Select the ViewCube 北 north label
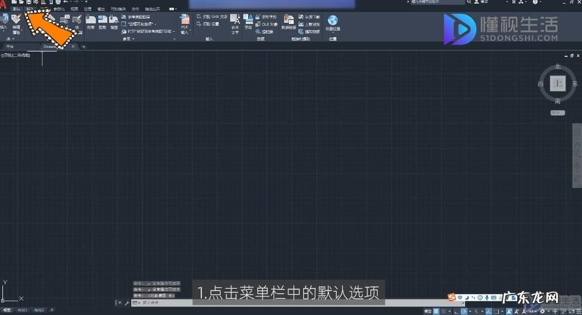582x315 pixels. click(558, 66)
